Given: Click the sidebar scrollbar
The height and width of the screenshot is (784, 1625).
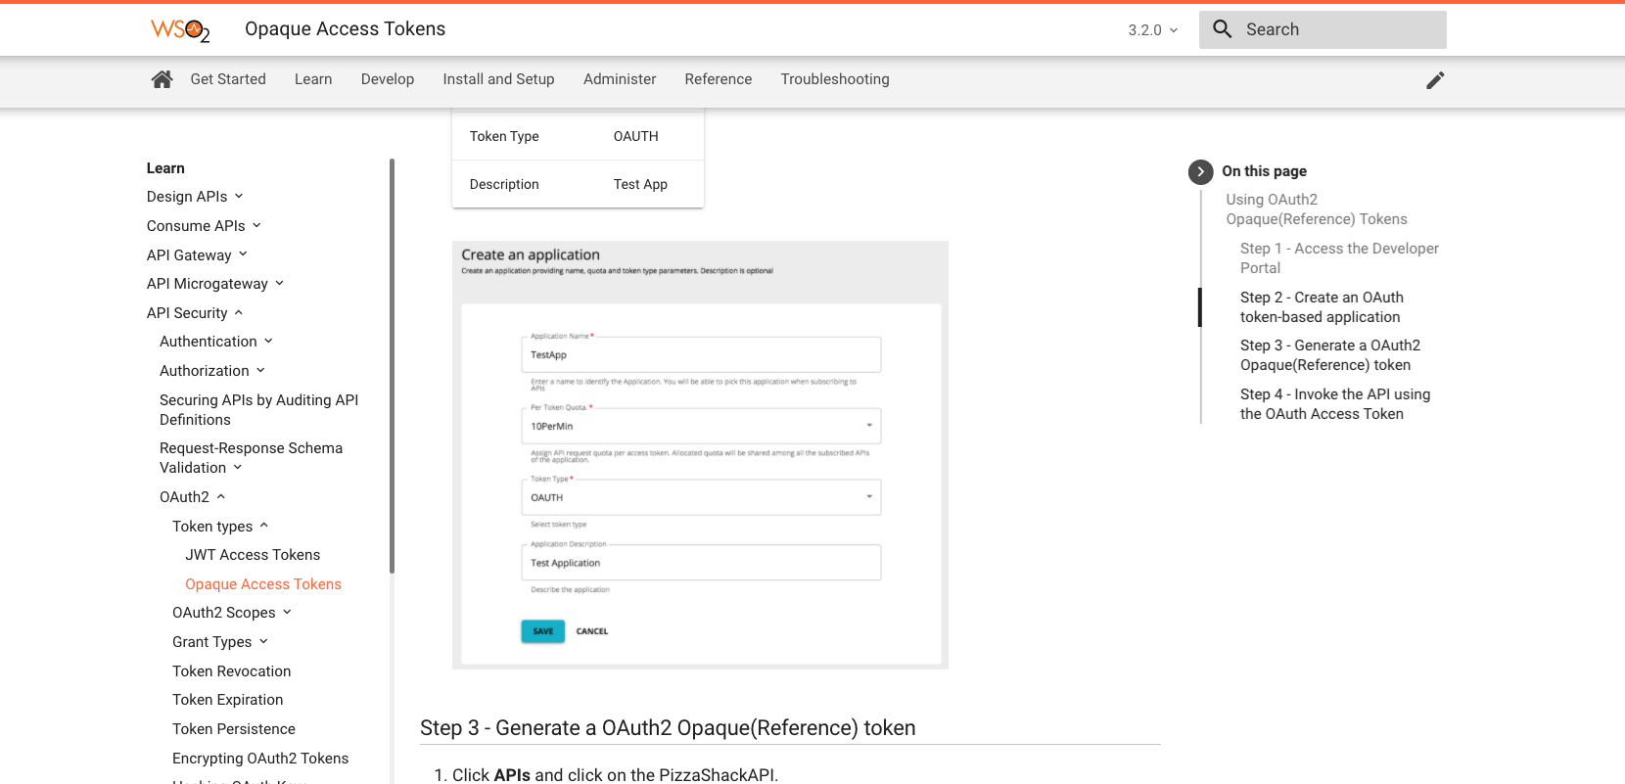Looking at the screenshot, I should pos(392,365).
